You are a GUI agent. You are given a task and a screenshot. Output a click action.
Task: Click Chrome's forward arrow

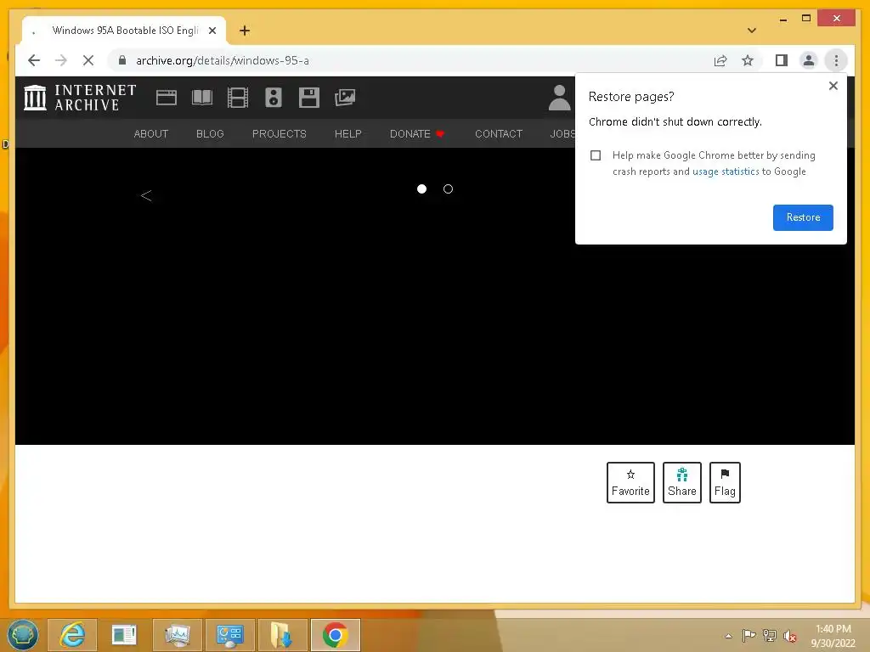[x=61, y=60]
